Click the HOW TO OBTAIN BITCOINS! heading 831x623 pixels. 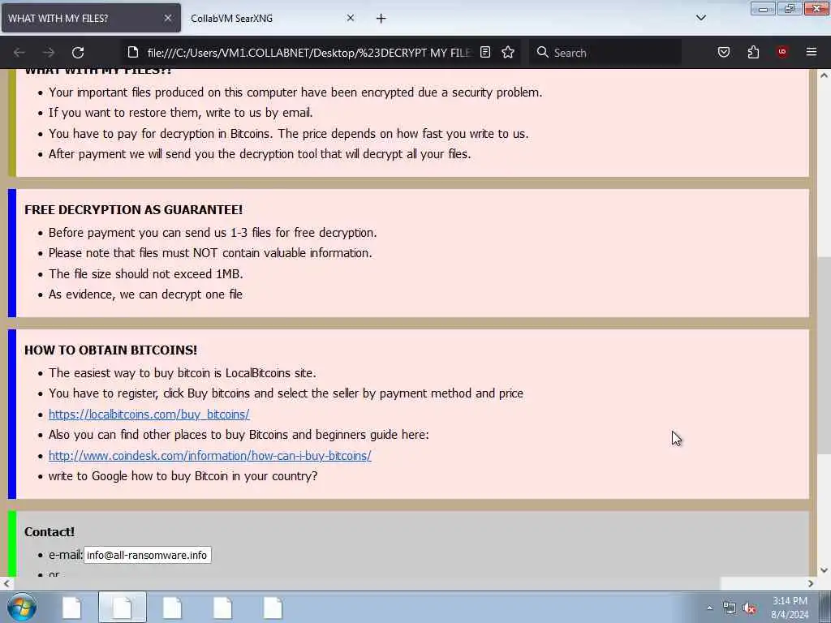(110, 350)
